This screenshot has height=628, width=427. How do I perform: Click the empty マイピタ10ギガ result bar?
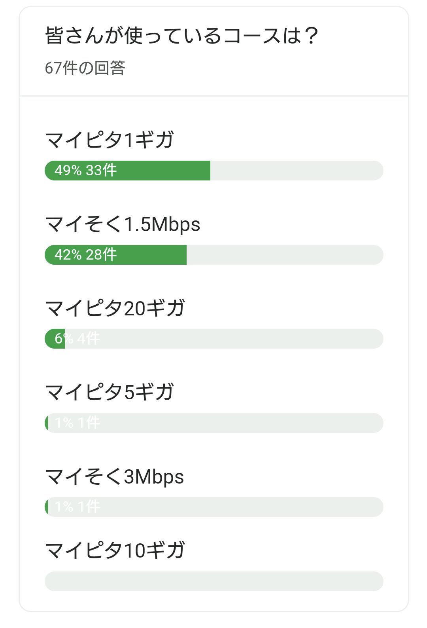pos(214,581)
